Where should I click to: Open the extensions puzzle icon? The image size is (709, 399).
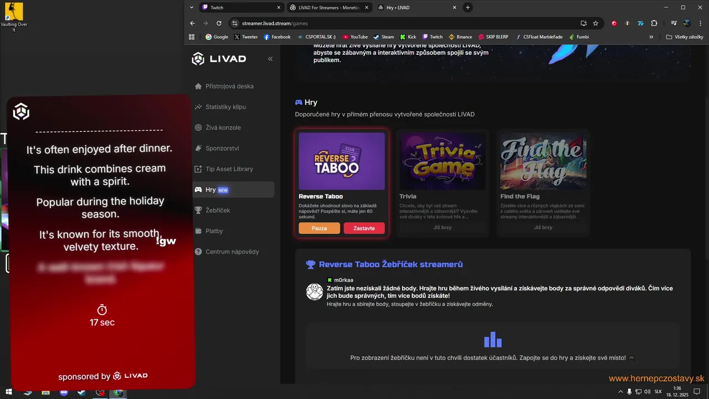[654, 23]
